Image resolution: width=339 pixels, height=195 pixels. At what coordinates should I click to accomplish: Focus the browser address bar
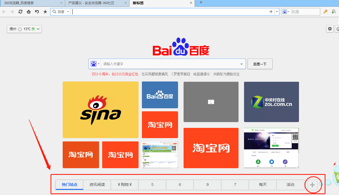[170, 12]
